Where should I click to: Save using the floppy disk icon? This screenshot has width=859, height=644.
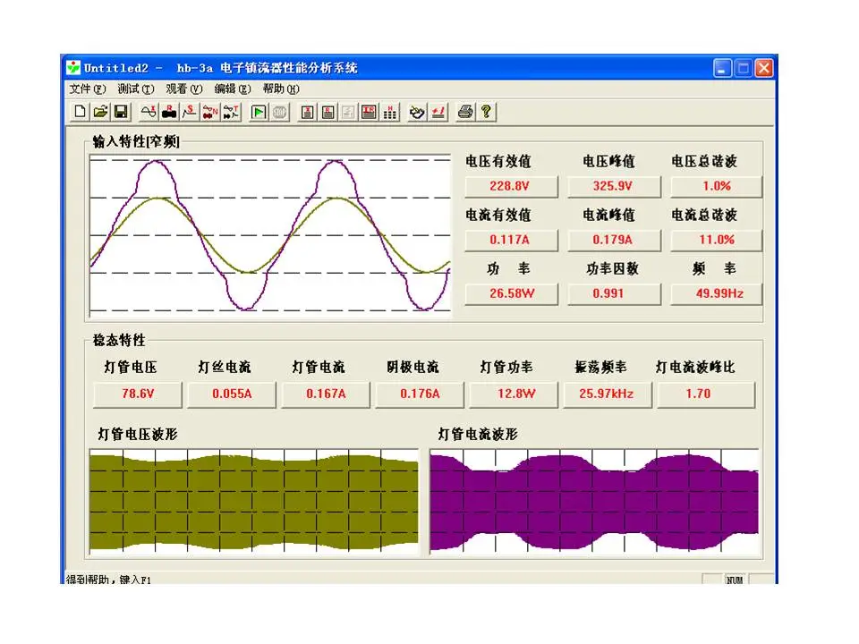pos(121,112)
